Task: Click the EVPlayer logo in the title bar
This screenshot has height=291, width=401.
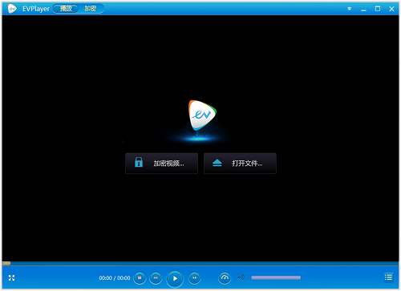Action: click(x=12, y=9)
